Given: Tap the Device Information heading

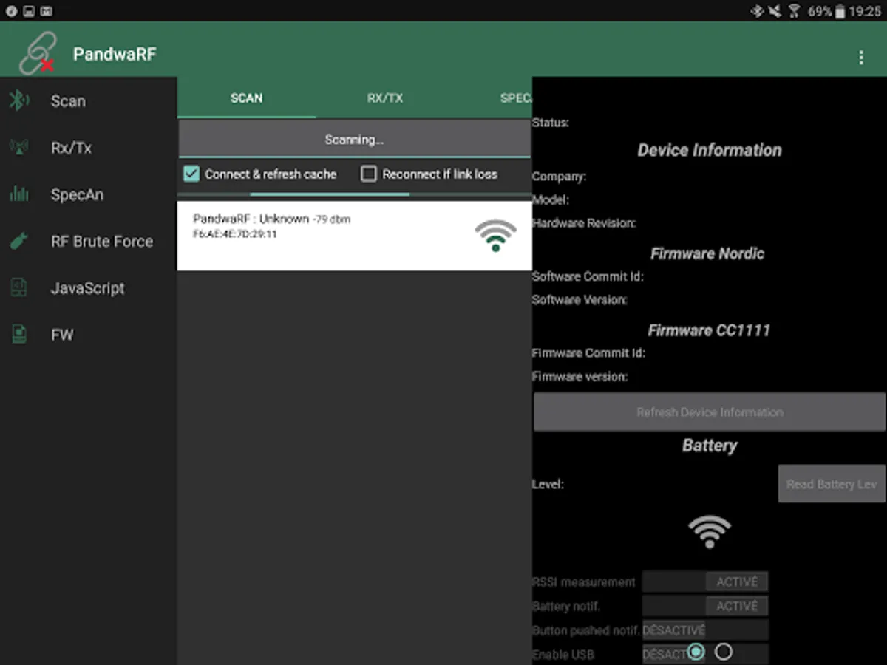Looking at the screenshot, I should pyautogui.click(x=710, y=150).
